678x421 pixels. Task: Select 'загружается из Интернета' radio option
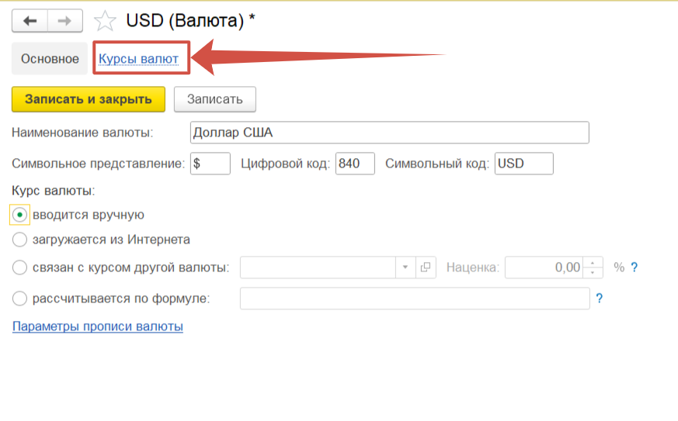pyautogui.click(x=20, y=240)
